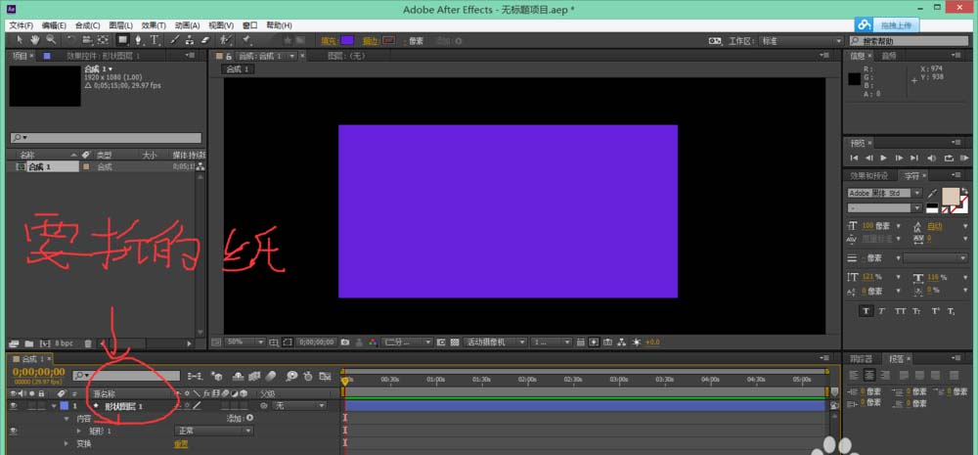Select the Type (T) text tool
Image resolution: width=978 pixels, height=455 pixels.
point(155,40)
